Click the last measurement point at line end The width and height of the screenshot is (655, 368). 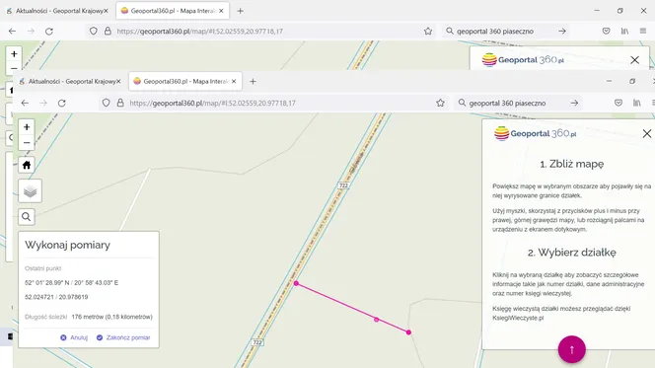pos(408,332)
